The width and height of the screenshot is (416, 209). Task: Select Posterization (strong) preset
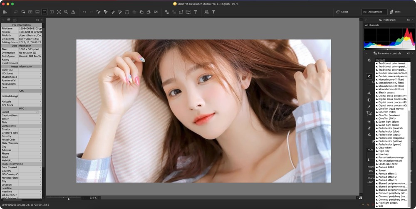point(391,157)
